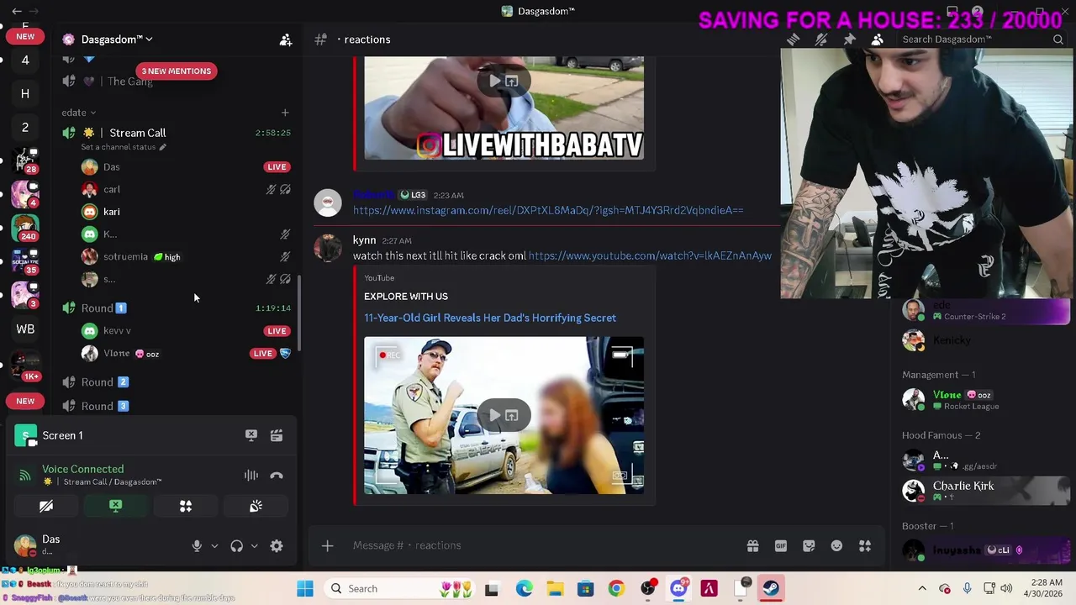
Task: Show hidden system tray icons chevron
Action: (x=922, y=588)
